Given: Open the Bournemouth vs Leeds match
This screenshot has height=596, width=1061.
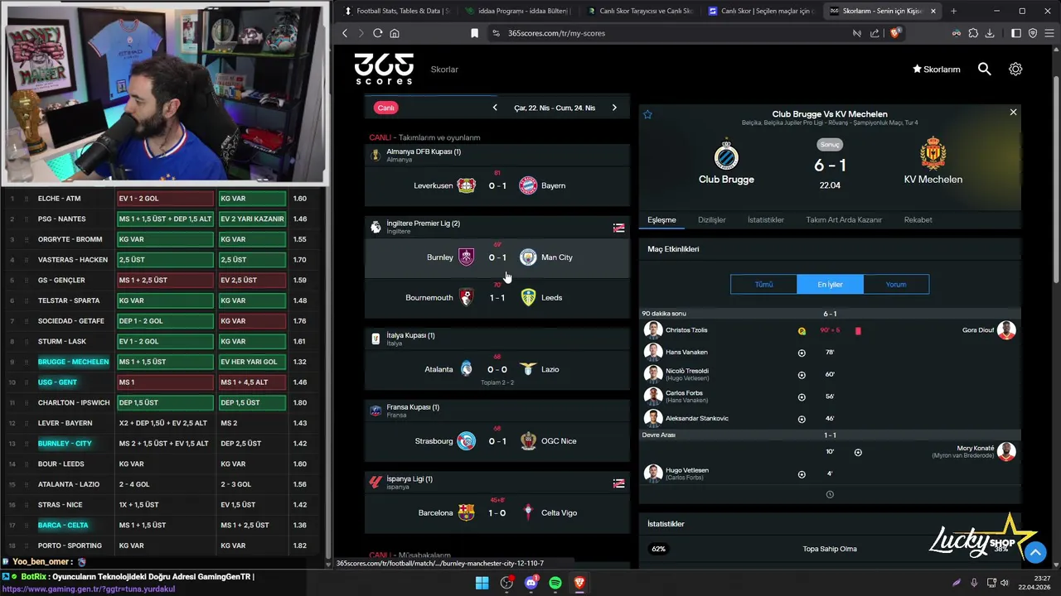Looking at the screenshot, I should [x=497, y=297].
